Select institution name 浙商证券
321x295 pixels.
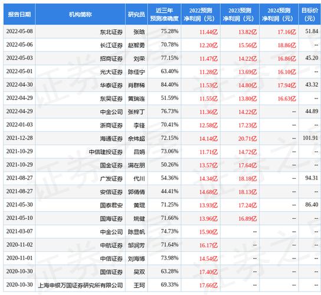pyautogui.click(x=111, y=125)
